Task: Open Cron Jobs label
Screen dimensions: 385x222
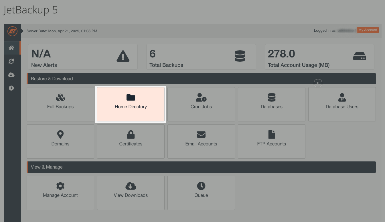Action: pos(201,107)
